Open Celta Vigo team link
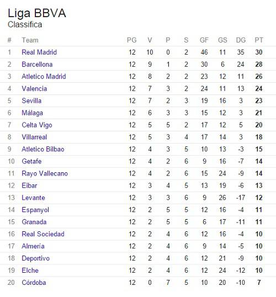The image size is (276, 297). (x=37, y=125)
